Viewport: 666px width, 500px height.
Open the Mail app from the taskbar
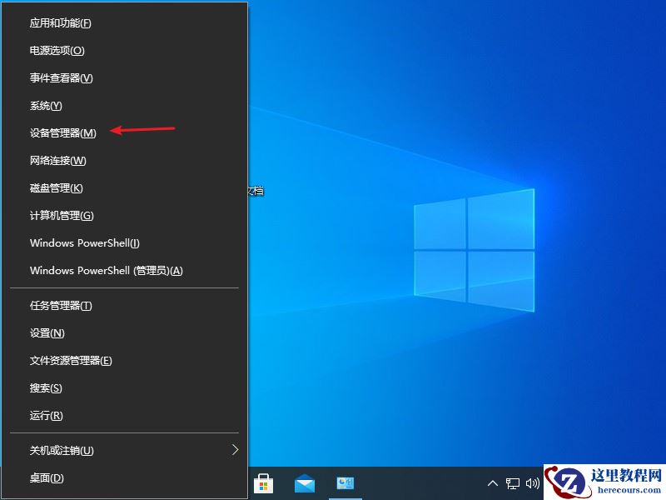(x=306, y=483)
